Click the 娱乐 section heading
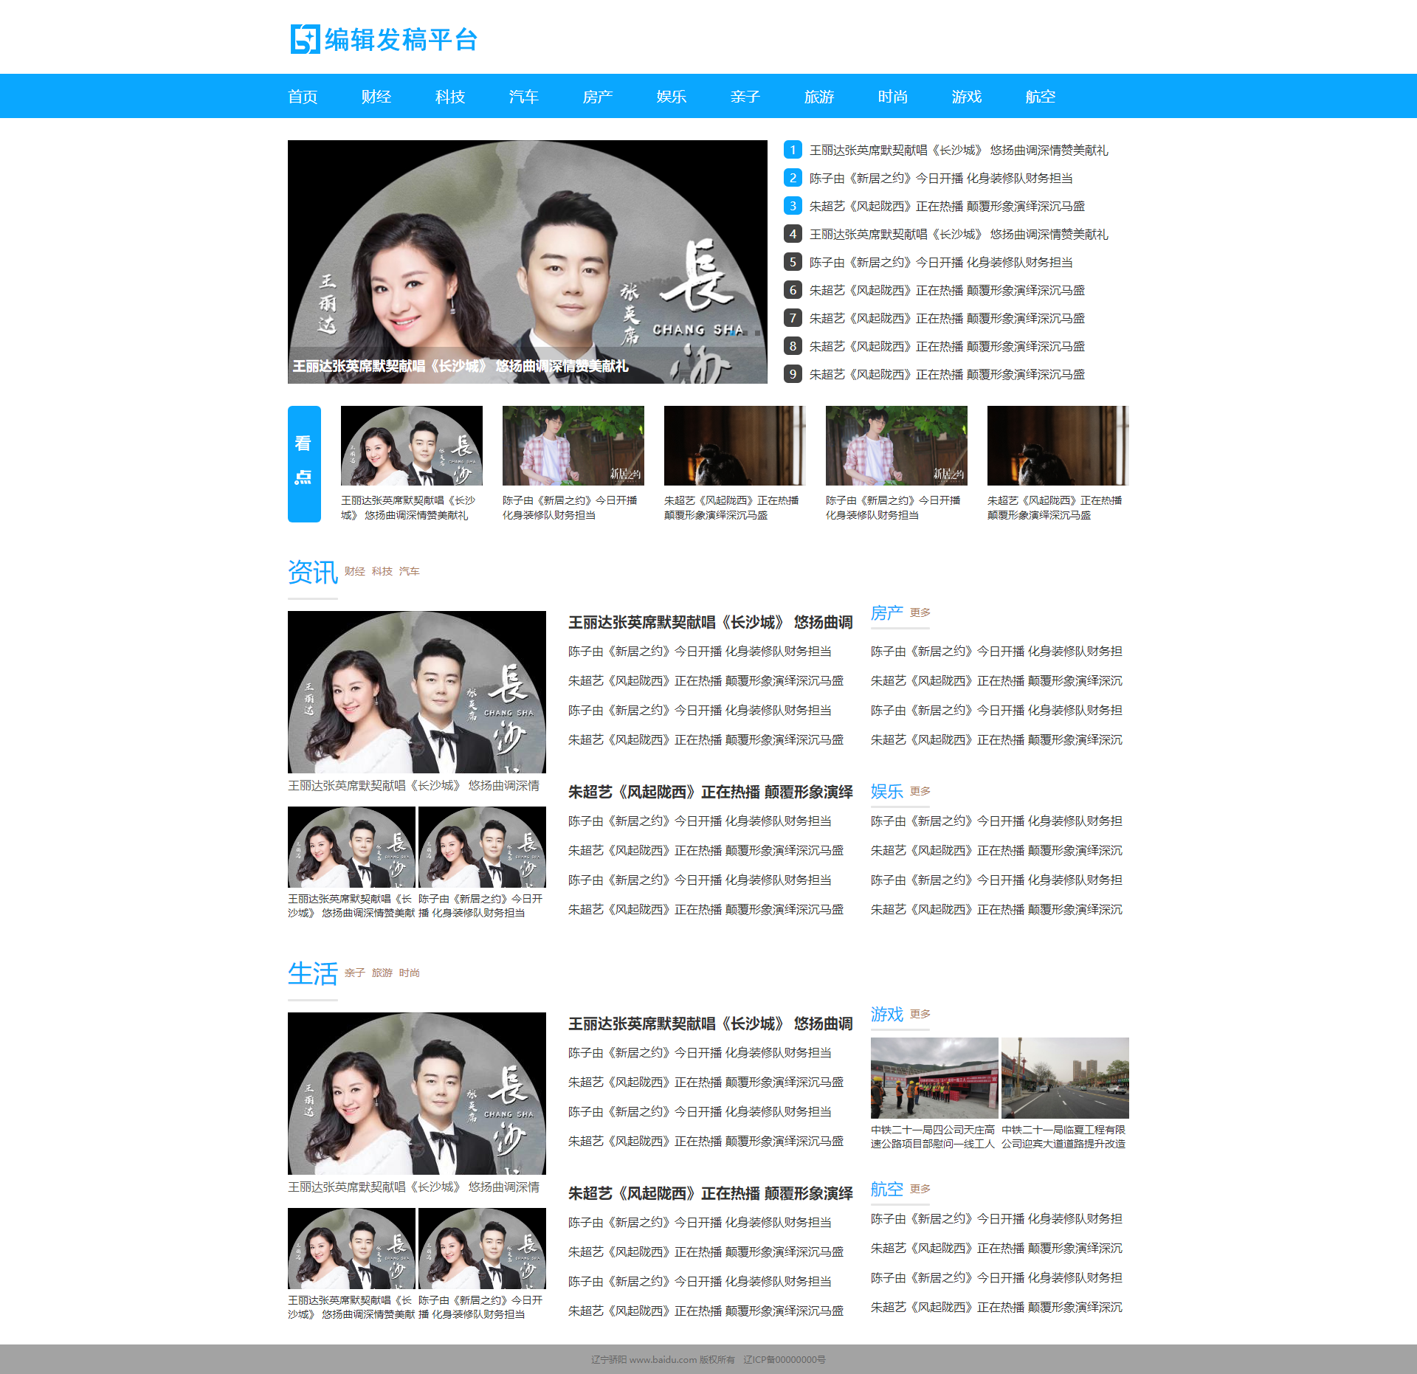 pyautogui.click(x=886, y=791)
